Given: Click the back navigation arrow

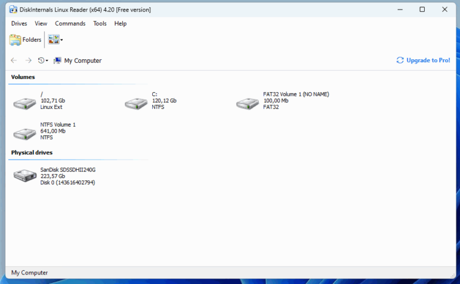Looking at the screenshot, I should coord(14,60).
